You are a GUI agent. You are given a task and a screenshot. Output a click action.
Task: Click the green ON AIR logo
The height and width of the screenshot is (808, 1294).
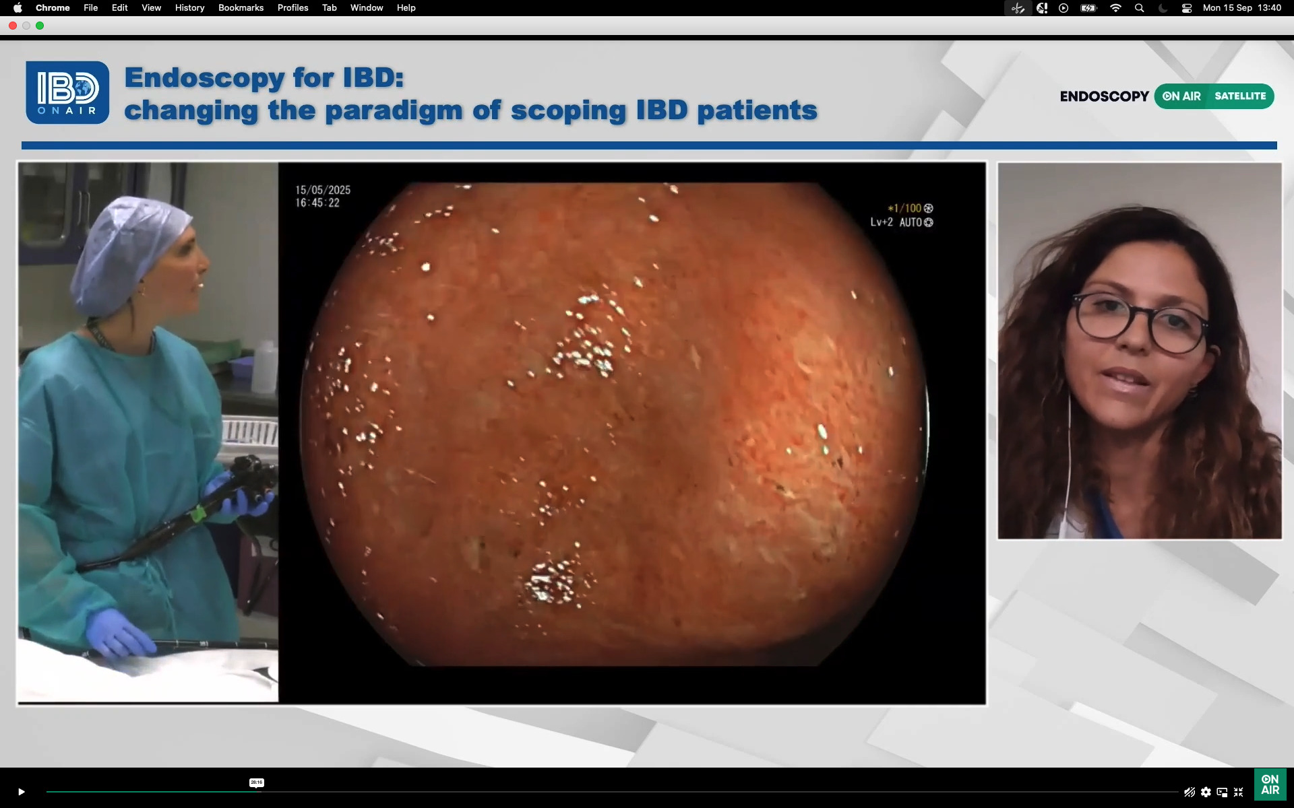tap(1270, 785)
